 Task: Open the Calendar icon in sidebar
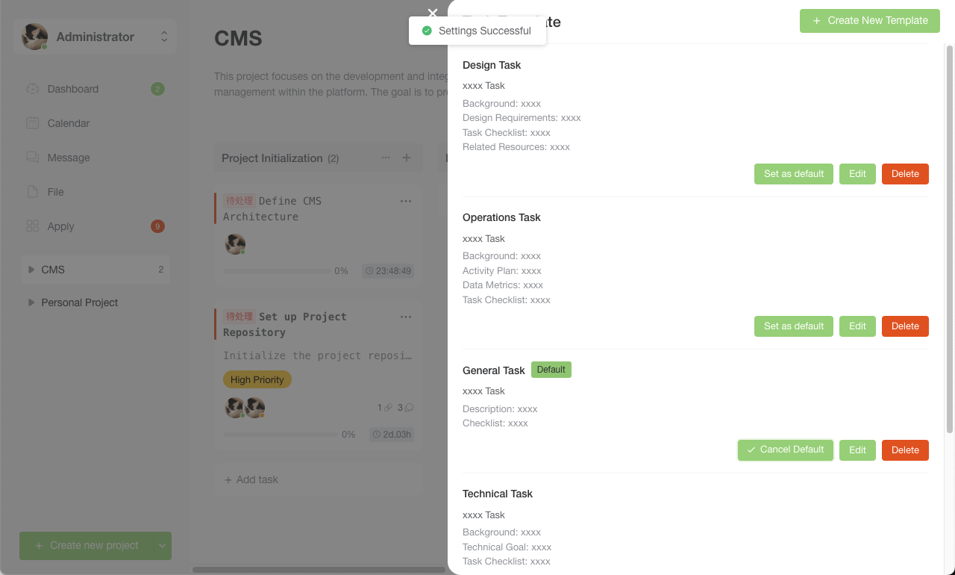tap(33, 123)
